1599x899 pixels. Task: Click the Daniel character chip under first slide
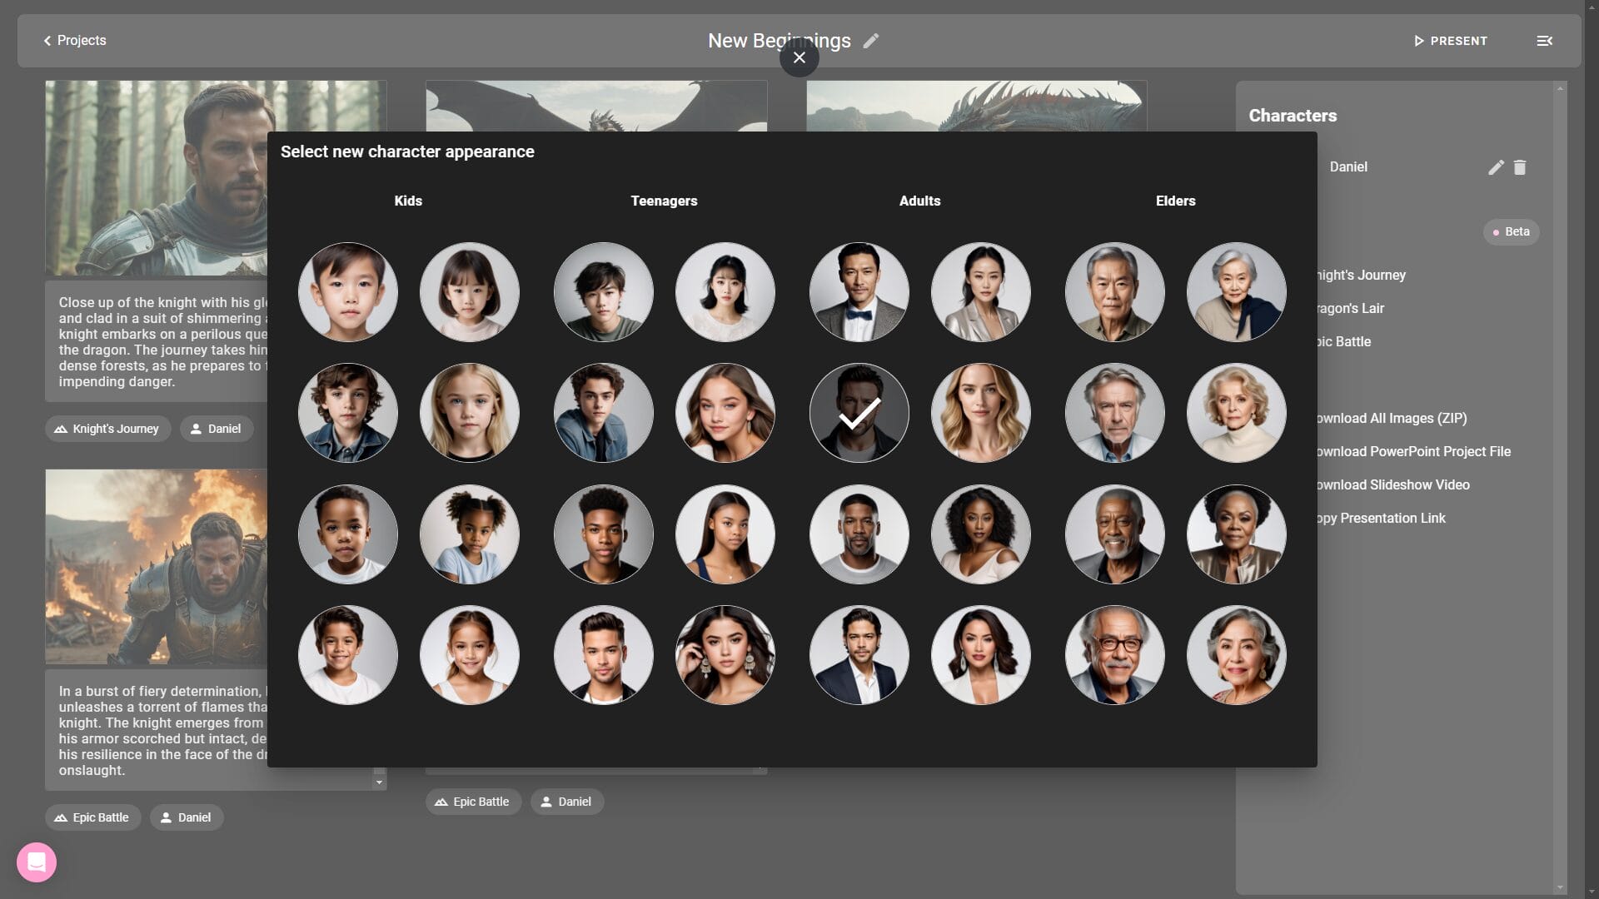coord(216,429)
